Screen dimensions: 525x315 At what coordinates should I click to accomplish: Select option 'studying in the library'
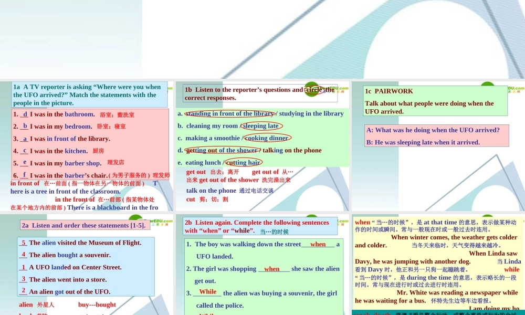[311, 113]
